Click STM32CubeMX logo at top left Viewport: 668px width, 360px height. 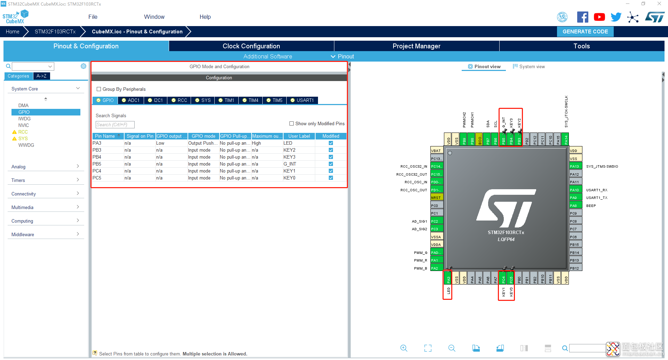15,17
